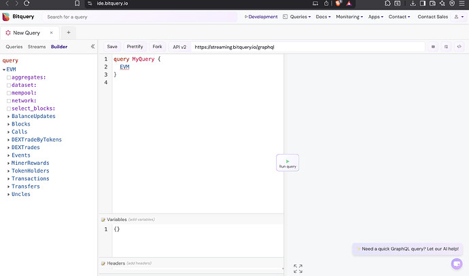Image resolution: width=469 pixels, height=276 pixels.
Task: Open the browser extensions puzzle icon
Action: pyautogui.click(x=387, y=3)
